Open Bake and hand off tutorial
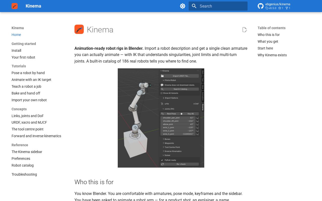Screen dimensions: 322x201 pos(26,93)
